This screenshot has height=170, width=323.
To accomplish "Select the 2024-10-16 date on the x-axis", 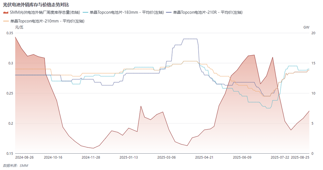I will 53,157.
